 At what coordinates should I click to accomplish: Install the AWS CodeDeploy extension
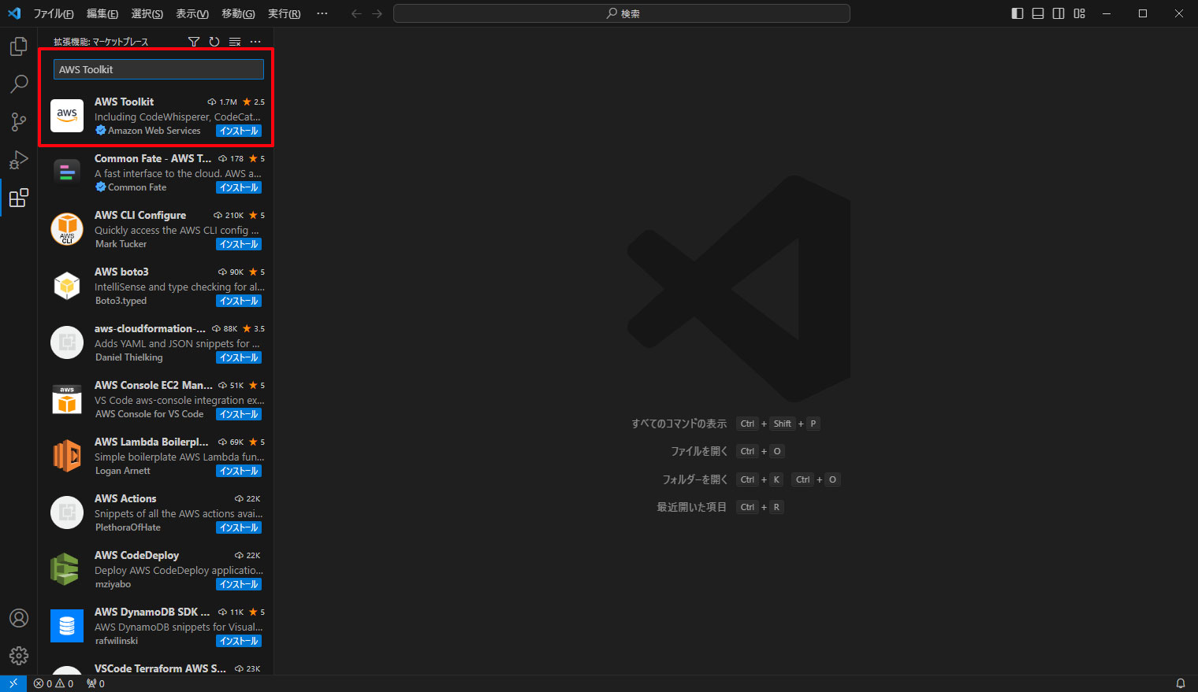pyautogui.click(x=239, y=584)
